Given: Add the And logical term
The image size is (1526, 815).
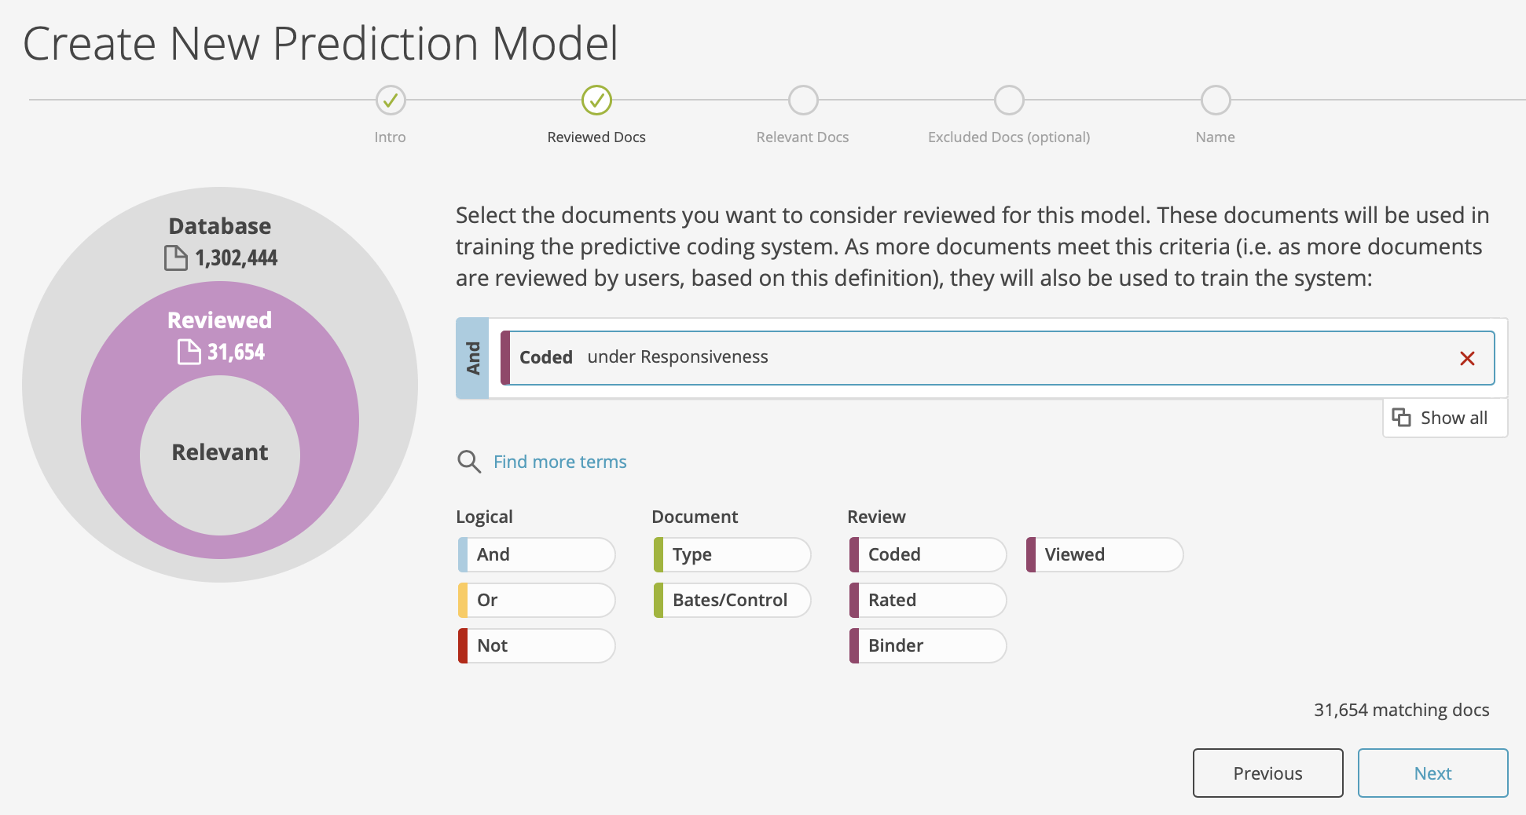Looking at the screenshot, I should [x=537, y=554].
